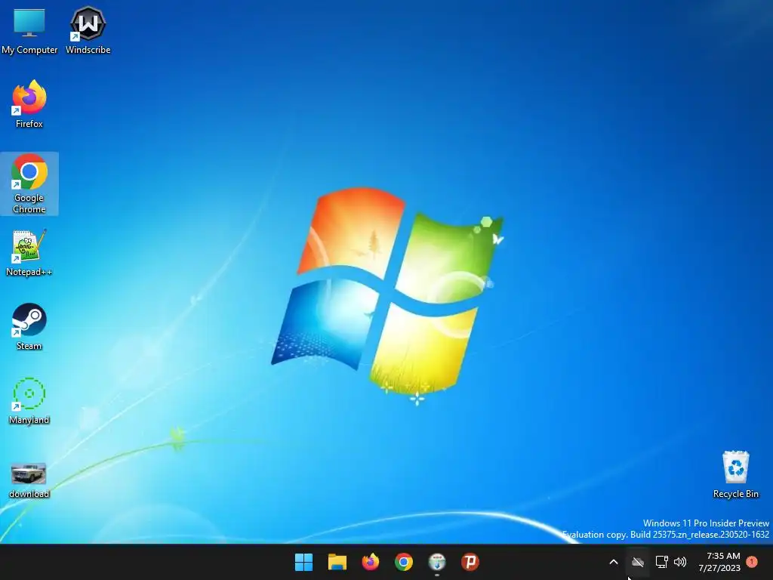The width and height of the screenshot is (773, 580).
Task: Open File Explorer from the taskbar
Action: 337,562
